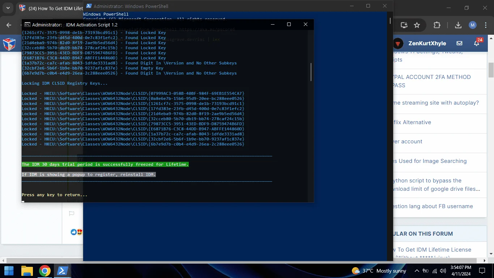Open the Chrome tab search dropdown
This screenshot has height=278, width=494.
(x=8, y=8)
